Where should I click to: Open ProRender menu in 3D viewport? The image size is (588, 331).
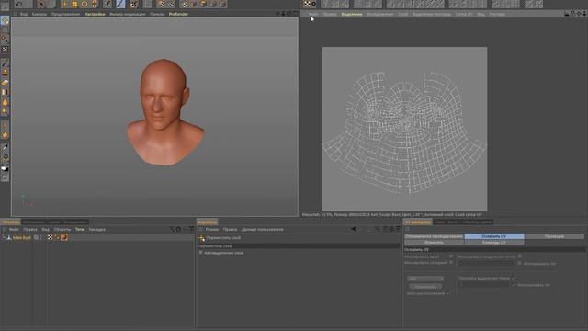(178, 14)
